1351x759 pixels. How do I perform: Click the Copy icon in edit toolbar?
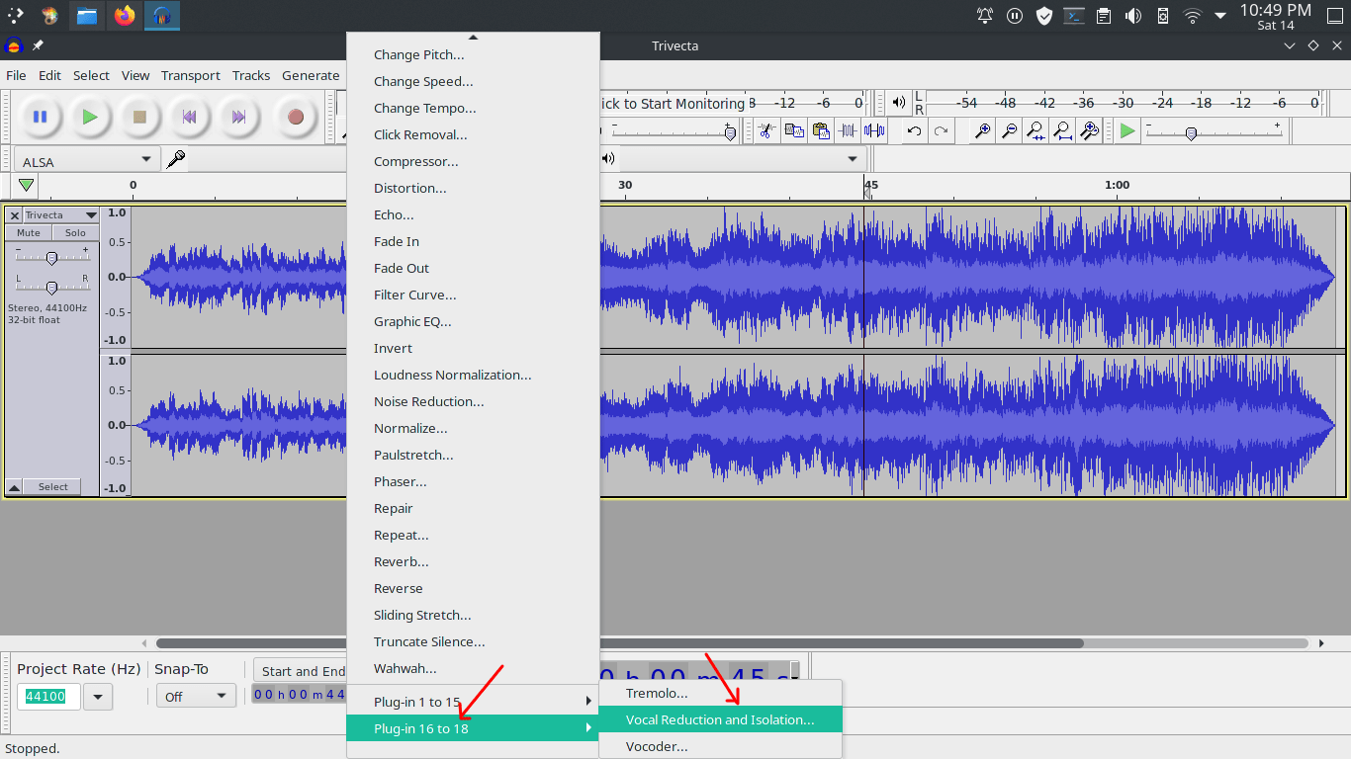(793, 130)
